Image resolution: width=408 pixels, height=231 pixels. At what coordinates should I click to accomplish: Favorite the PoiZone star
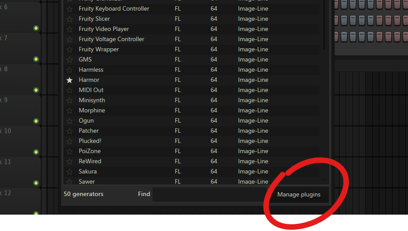coord(69,151)
